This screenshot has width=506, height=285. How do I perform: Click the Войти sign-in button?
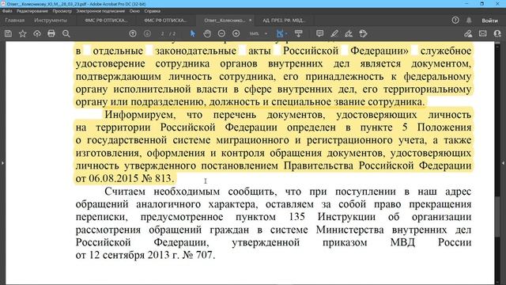click(x=489, y=21)
